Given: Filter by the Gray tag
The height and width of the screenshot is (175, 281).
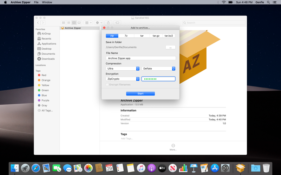Looking at the screenshot, I should pos(43,105).
